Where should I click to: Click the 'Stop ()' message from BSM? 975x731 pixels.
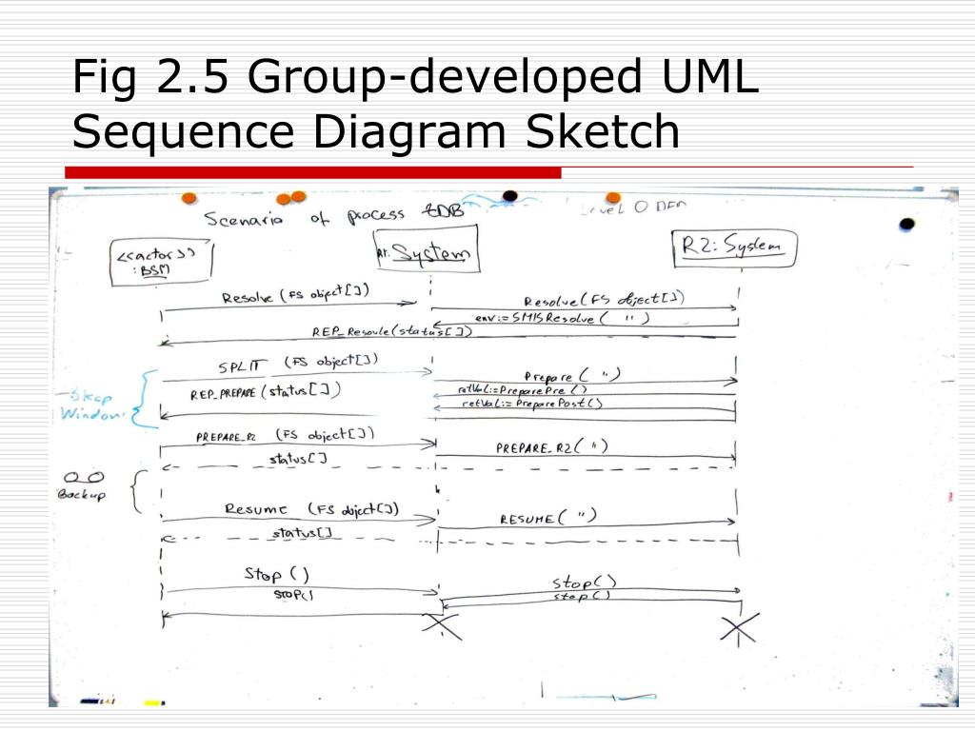276,574
